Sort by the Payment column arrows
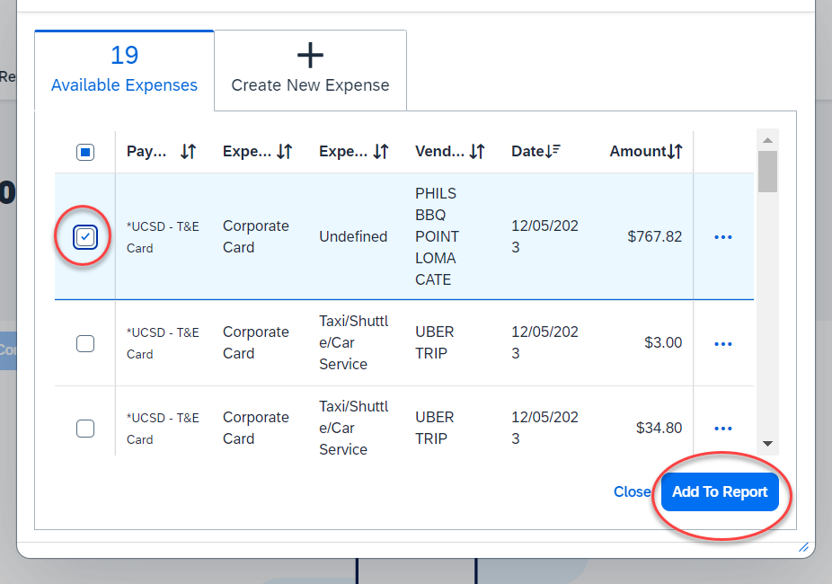 (x=188, y=151)
